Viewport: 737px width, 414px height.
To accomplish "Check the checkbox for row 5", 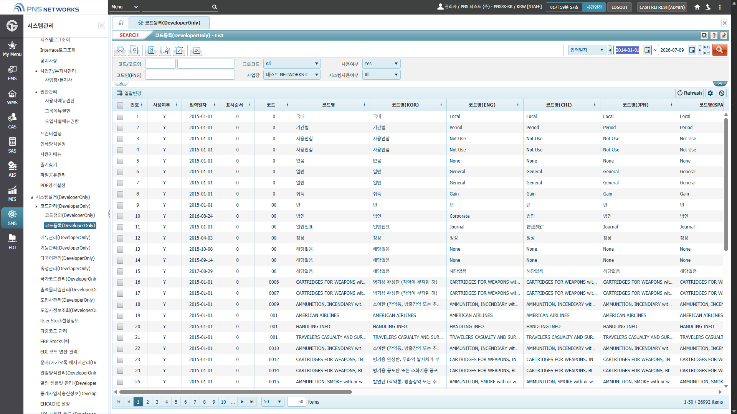I will coord(120,161).
